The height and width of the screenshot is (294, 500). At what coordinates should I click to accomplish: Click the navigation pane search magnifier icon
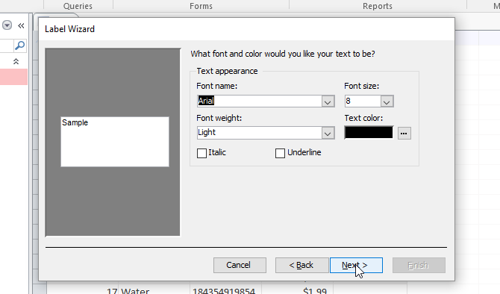tap(19, 46)
